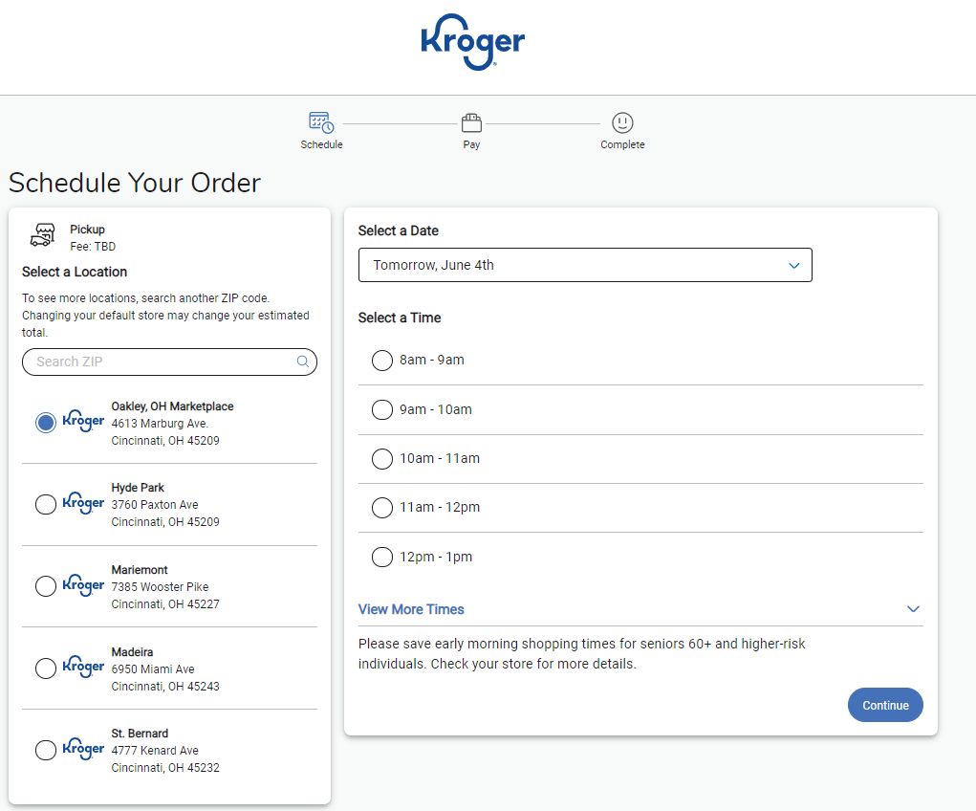Choose the 10am - 11am time slot
The image size is (976, 811).
click(382, 458)
